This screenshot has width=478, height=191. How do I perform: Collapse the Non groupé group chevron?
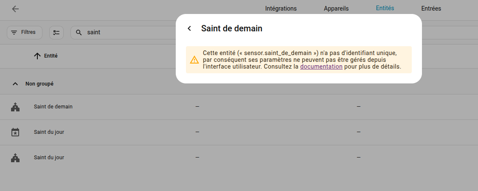tap(15, 84)
